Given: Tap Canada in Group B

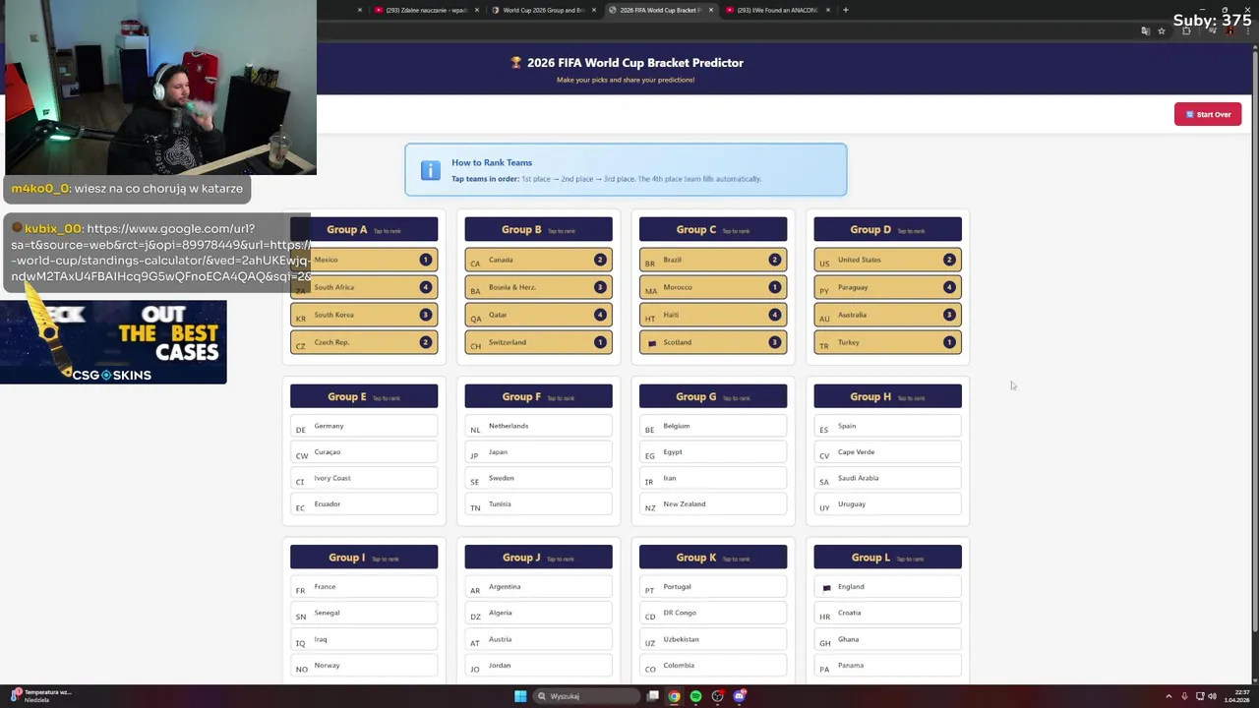Looking at the screenshot, I should click(x=538, y=260).
